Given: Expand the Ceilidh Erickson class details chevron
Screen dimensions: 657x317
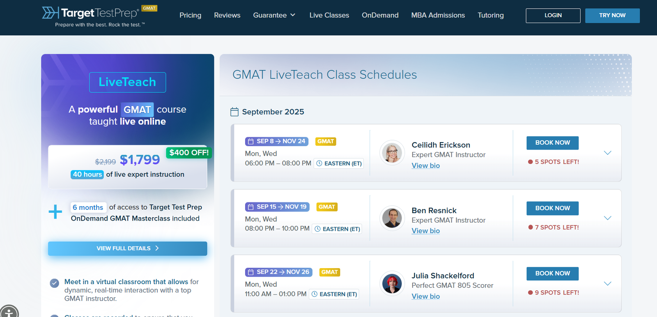Looking at the screenshot, I should coord(608,153).
